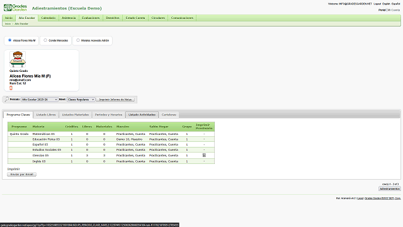This screenshot has height=227, width=403.
Task: Open the Mi Cuenta link
Action: pos(394,10)
